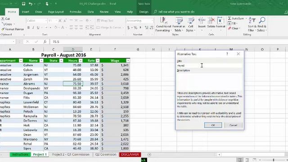Open the Instructions sheet tab
This screenshot has height=162, width=288.
(x=20, y=154)
